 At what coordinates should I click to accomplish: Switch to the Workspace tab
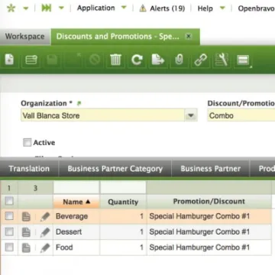[25, 37]
